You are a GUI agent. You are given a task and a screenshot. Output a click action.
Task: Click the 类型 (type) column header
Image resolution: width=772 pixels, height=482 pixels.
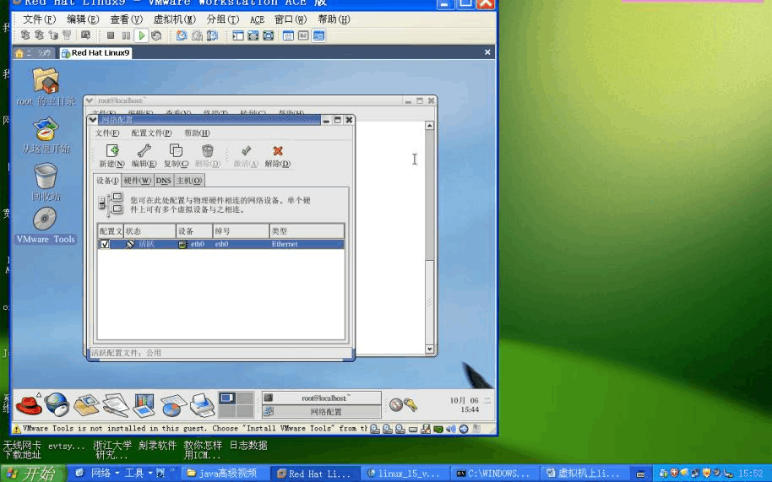click(x=307, y=231)
